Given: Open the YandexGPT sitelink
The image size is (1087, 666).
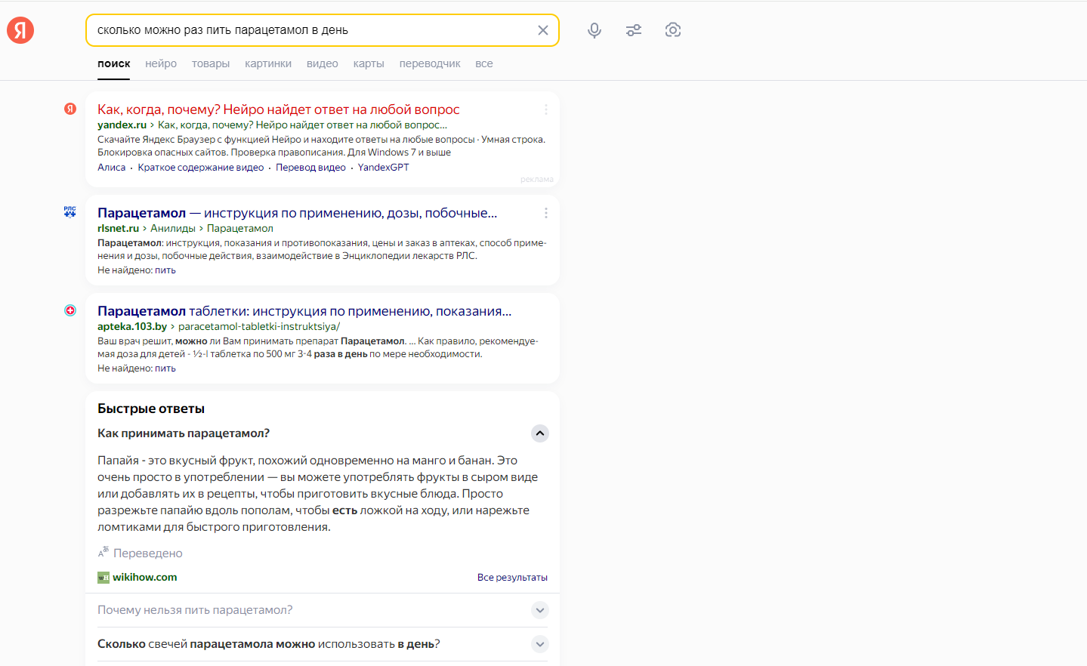Looking at the screenshot, I should [x=383, y=168].
